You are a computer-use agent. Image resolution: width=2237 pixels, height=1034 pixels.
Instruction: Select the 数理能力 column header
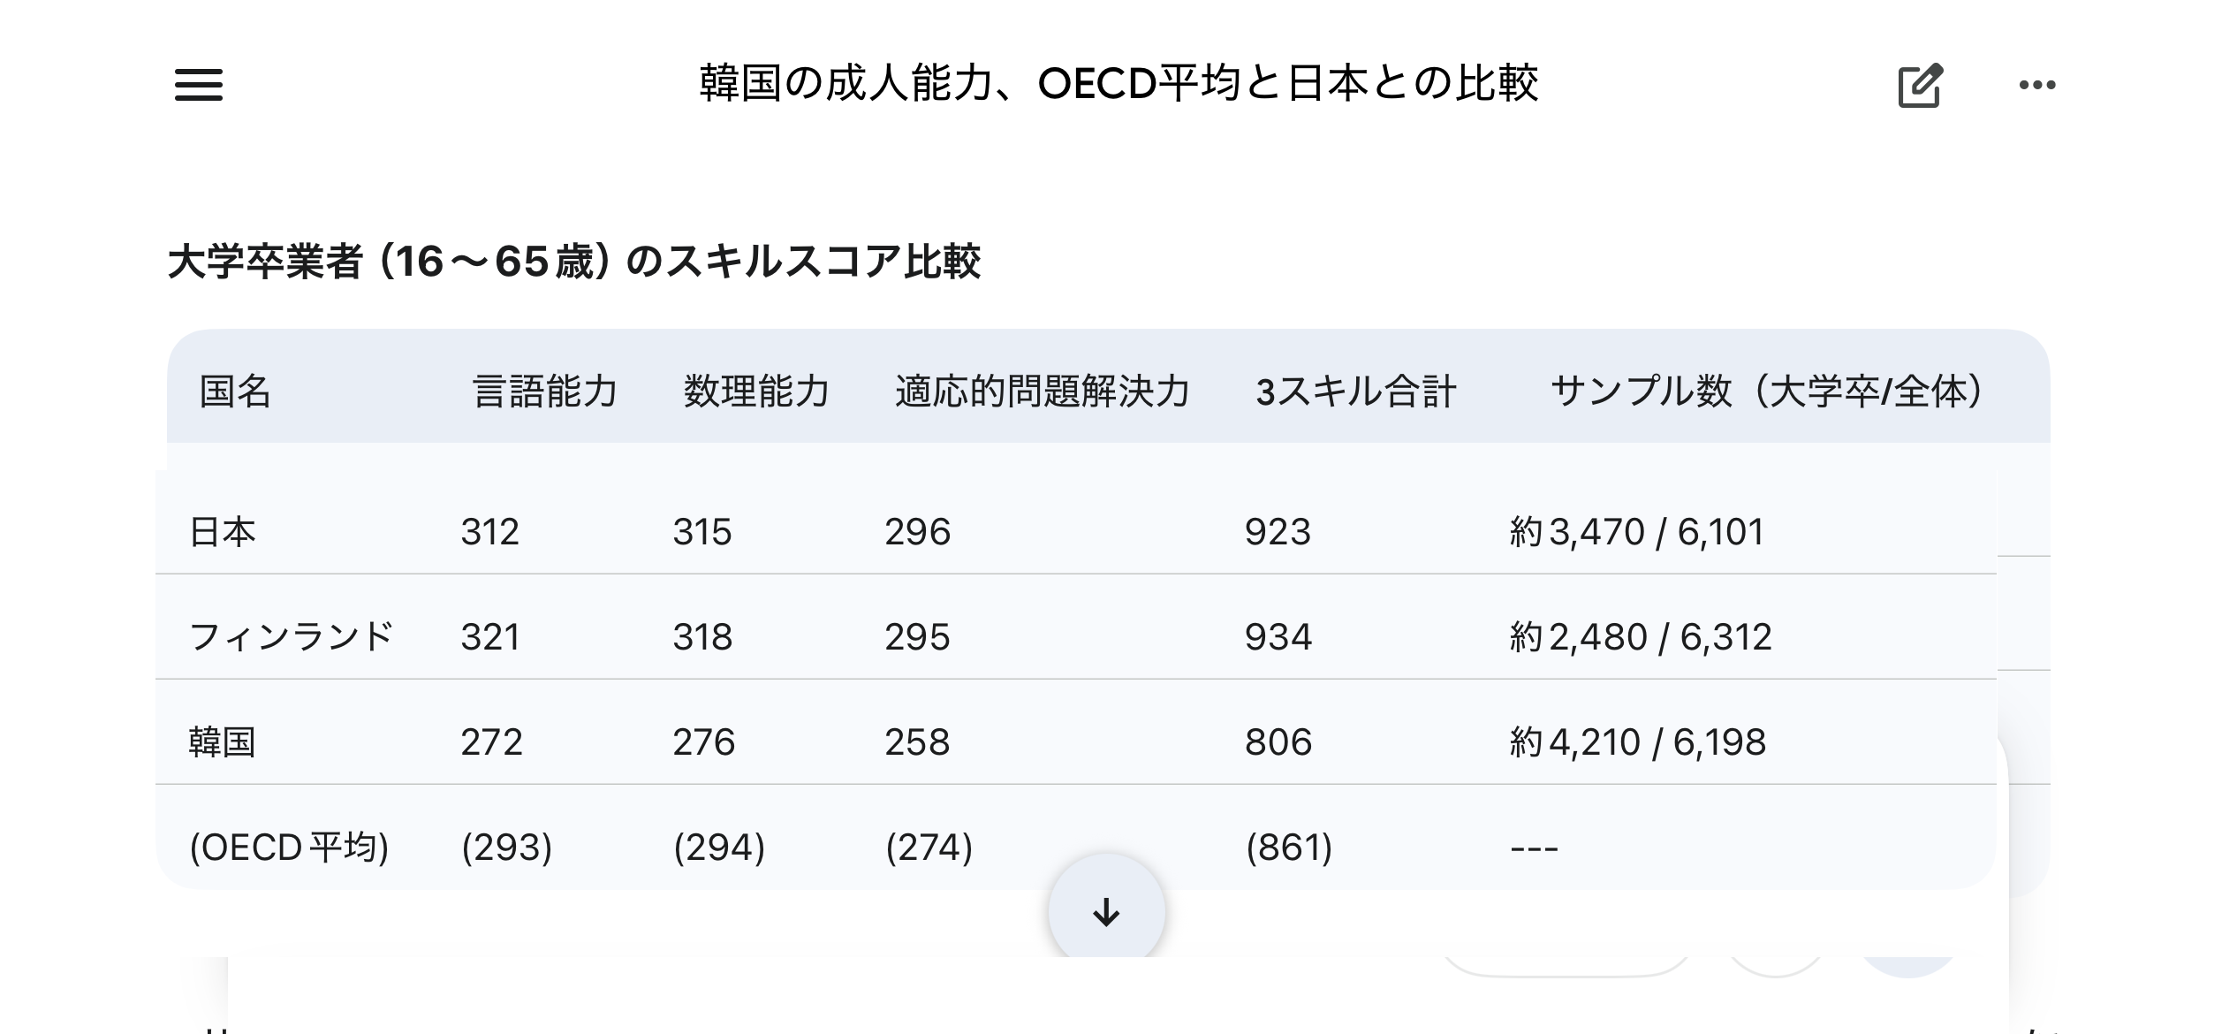pyautogui.click(x=756, y=392)
